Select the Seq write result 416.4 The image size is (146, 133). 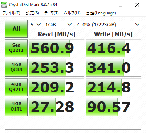113,48
